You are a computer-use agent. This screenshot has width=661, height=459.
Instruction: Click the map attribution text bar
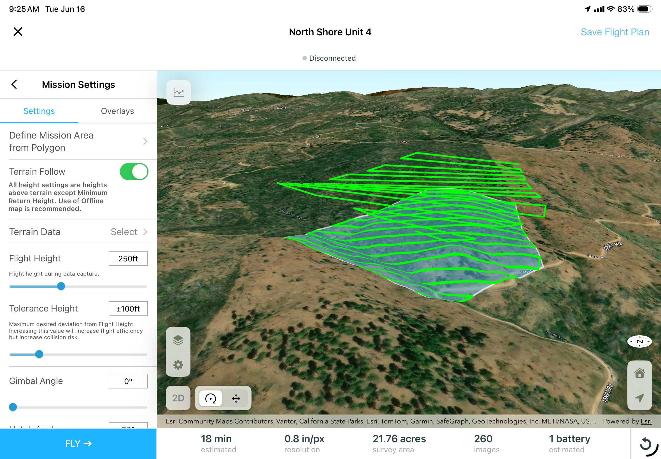[409, 421]
